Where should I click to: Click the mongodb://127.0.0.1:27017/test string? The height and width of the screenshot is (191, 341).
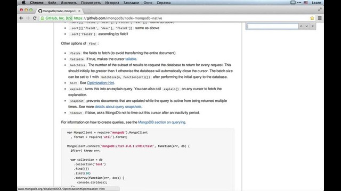coord(128,146)
